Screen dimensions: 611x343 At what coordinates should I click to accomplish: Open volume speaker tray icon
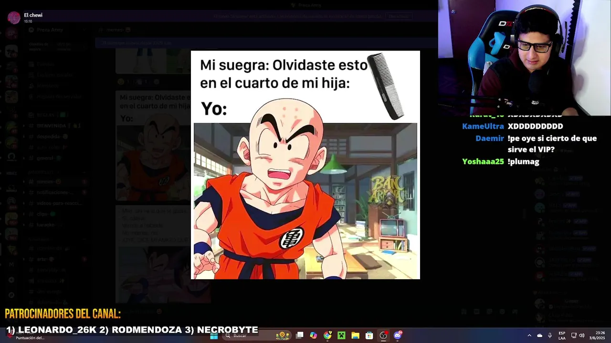tap(582, 335)
